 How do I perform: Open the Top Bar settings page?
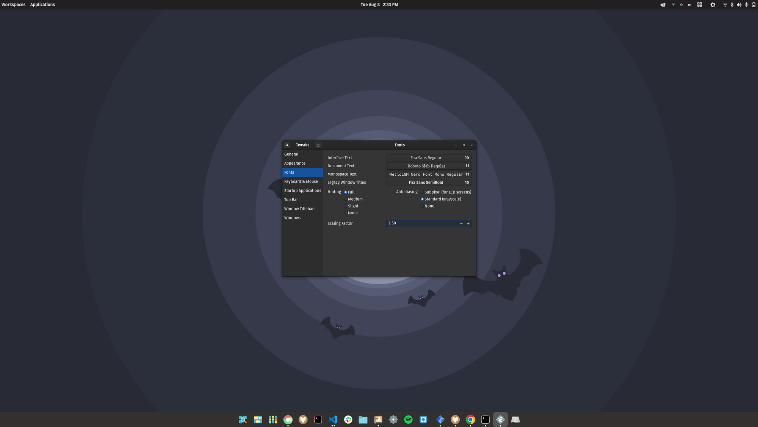(x=302, y=199)
